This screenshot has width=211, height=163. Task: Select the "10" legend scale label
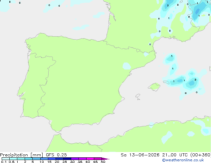tap(42, 162)
